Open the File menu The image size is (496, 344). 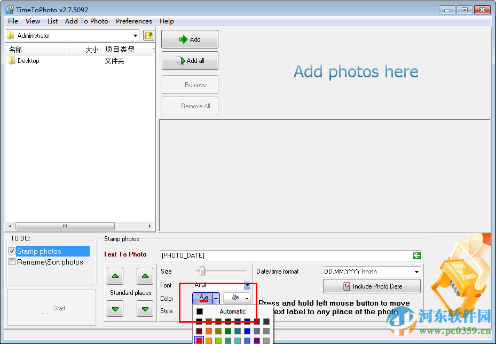pyautogui.click(x=13, y=21)
